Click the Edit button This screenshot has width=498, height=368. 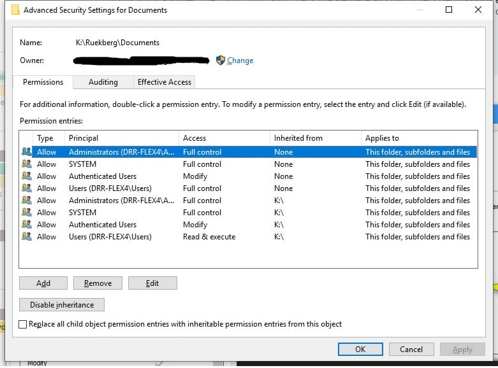pyautogui.click(x=152, y=283)
